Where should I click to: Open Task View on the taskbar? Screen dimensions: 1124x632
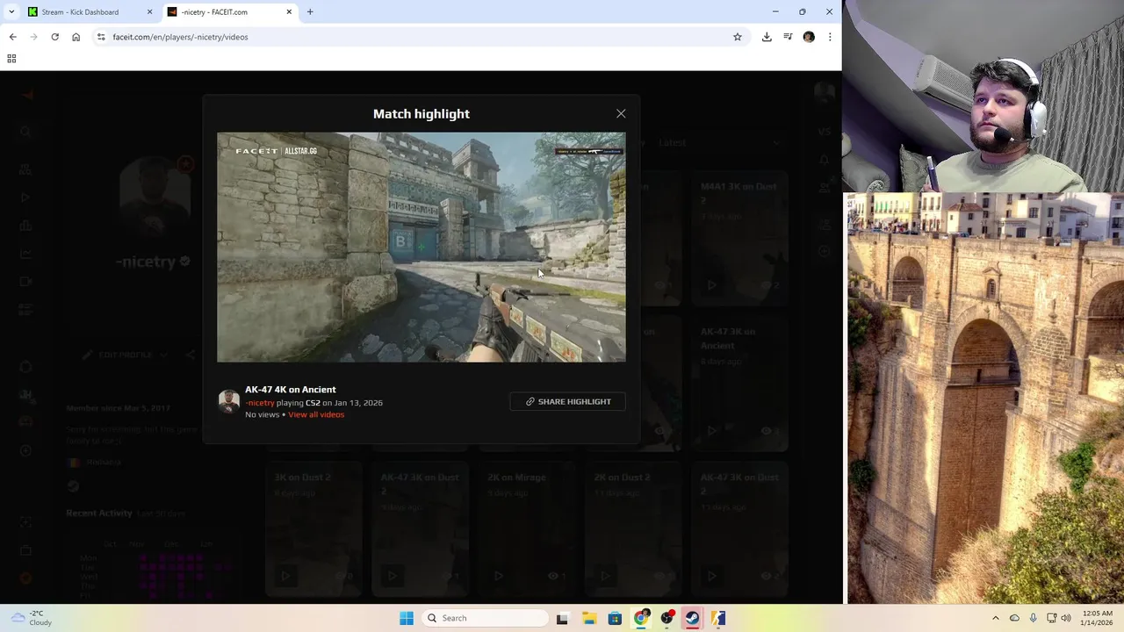coord(562,618)
